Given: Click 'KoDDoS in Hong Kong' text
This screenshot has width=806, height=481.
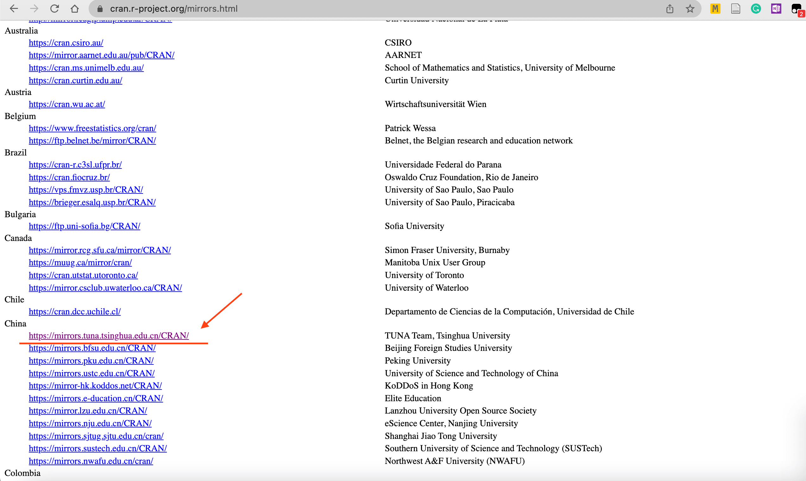Looking at the screenshot, I should click(x=429, y=386).
